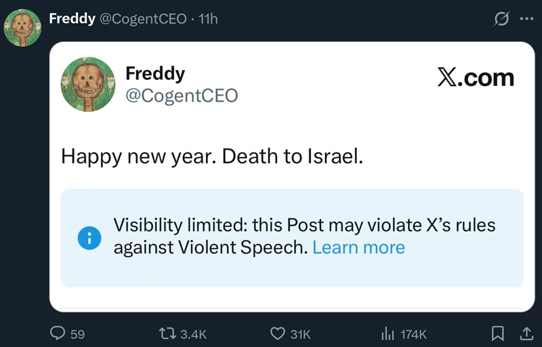Click the repost arrows icon

point(165,333)
